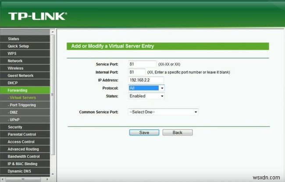Click the Service Port label
Viewport: 285px width, 182px height.
(107, 64)
